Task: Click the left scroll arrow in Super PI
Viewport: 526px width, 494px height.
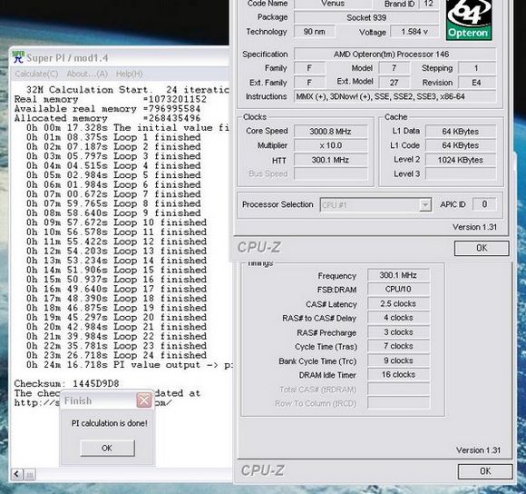Action: click(16, 474)
